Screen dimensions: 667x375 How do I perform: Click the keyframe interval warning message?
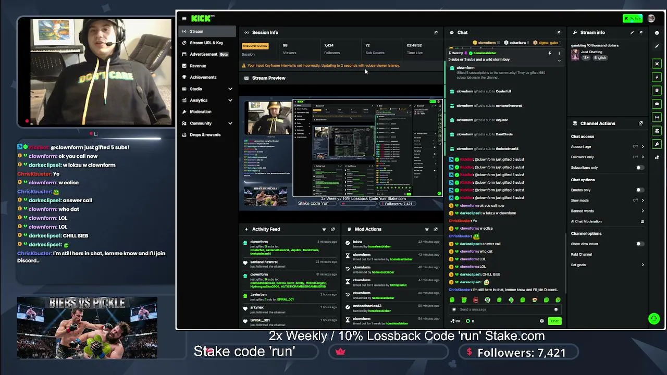pyautogui.click(x=320, y=66)
